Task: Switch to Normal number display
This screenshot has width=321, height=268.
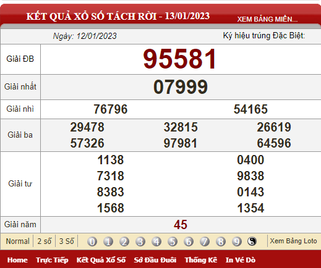Action: point(17,241)
